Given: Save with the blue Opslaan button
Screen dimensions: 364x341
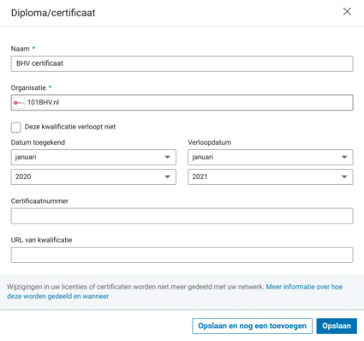Looking at the screenshot, I should click(x=337, y=326).
